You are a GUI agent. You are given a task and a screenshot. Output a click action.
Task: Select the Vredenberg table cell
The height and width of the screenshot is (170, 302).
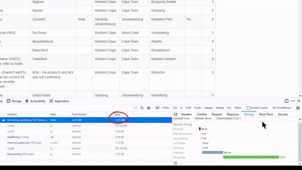(167, 33)
